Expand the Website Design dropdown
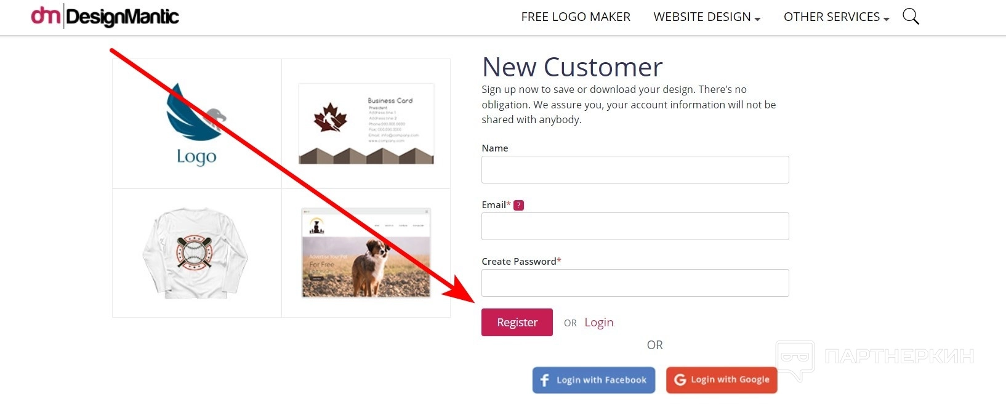This screenshot has height=415, width=1006. click(x=706, y=17)
